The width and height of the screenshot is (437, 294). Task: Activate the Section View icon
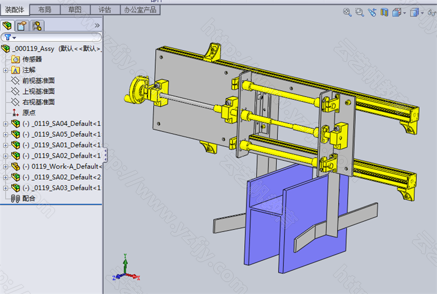[384, 12]
